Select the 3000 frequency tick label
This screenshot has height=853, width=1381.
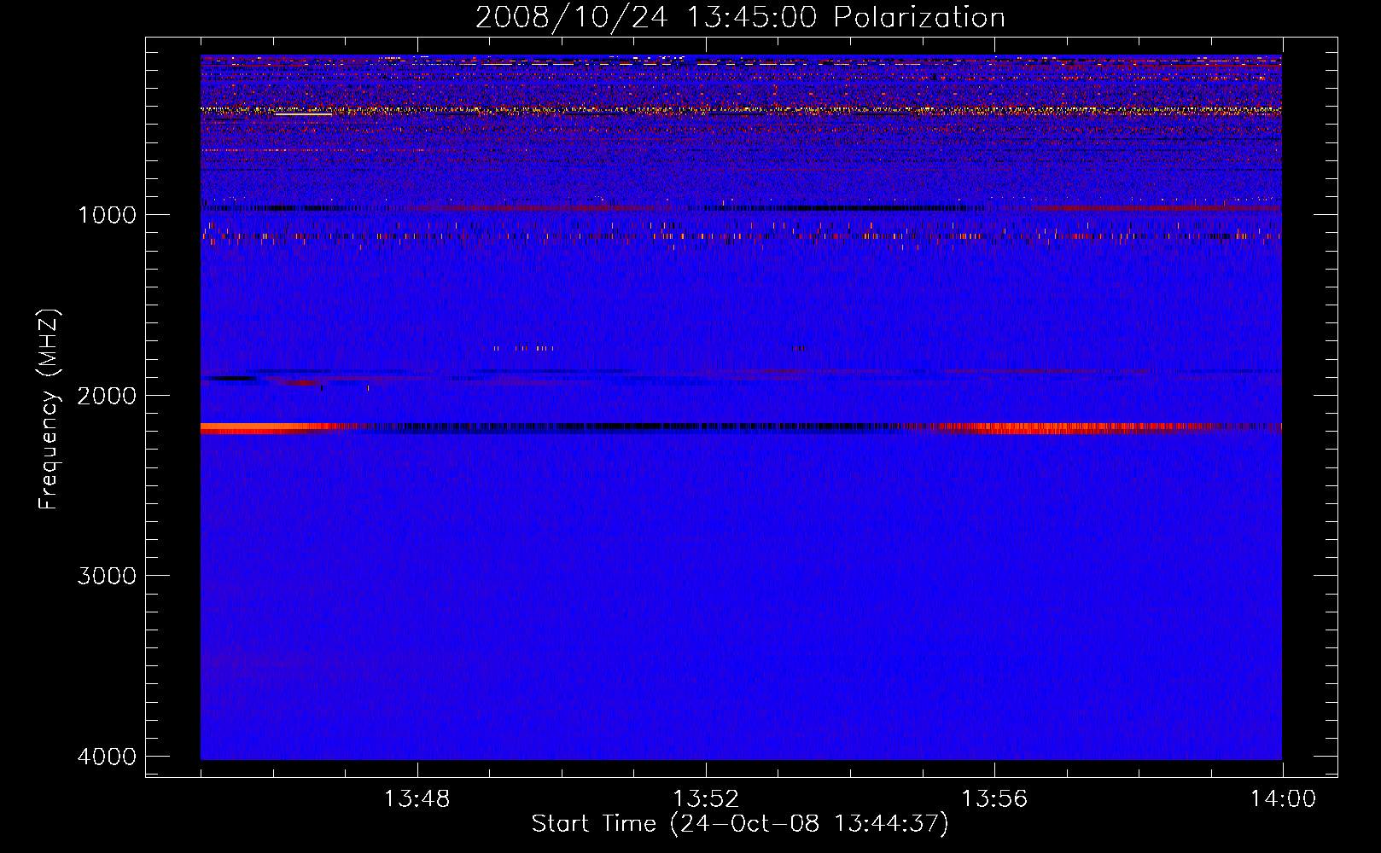[107, 576]
